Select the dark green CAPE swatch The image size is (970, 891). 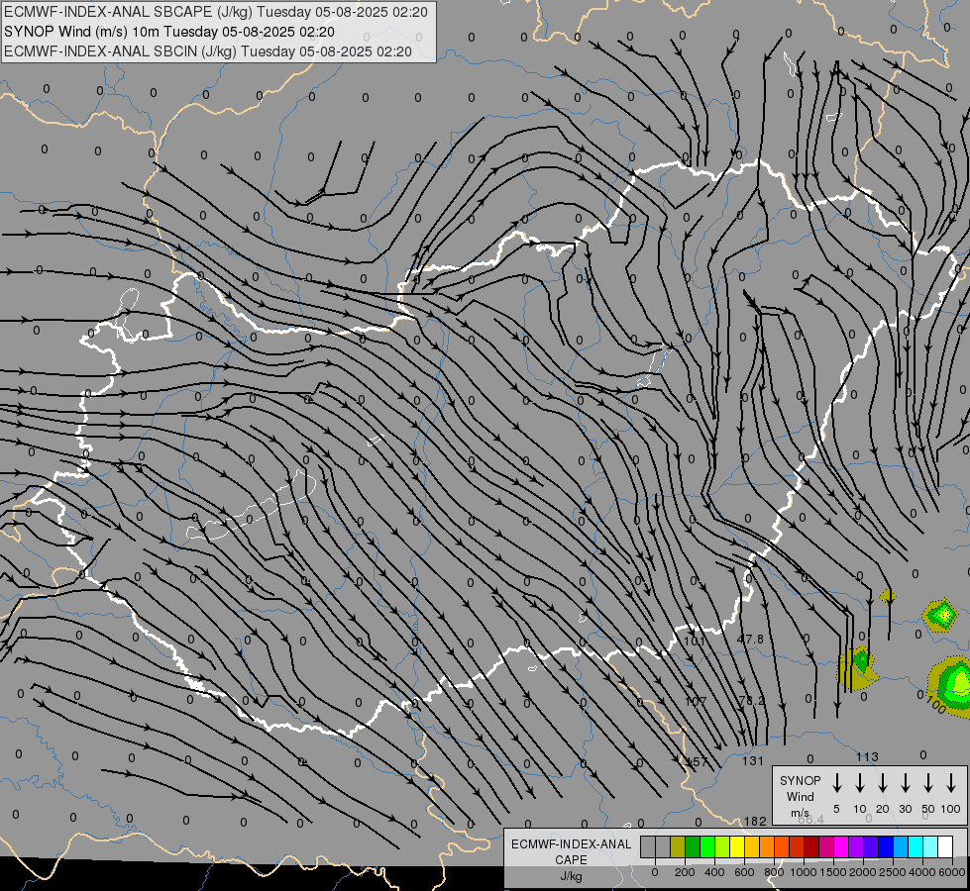[693, 846]
